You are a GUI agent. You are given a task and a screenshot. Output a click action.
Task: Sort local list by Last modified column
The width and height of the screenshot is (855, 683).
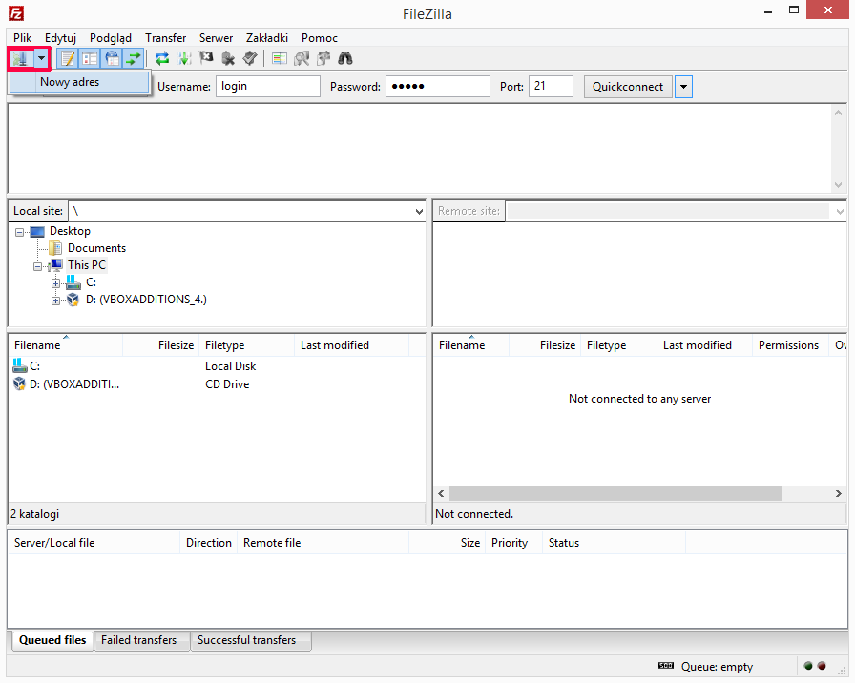pyautogui.click(x=352, y=345)
